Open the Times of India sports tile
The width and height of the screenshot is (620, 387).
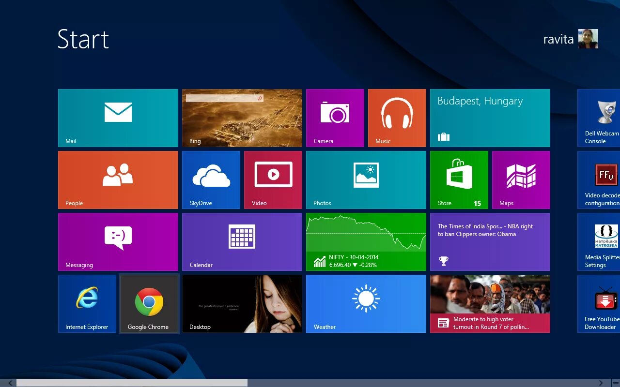[x=490, y=242]
